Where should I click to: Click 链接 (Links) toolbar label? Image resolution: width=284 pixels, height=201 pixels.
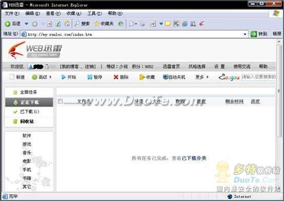277,34
